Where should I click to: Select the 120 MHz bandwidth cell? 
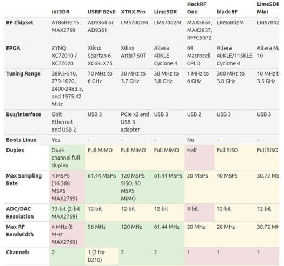click(135, 234)
